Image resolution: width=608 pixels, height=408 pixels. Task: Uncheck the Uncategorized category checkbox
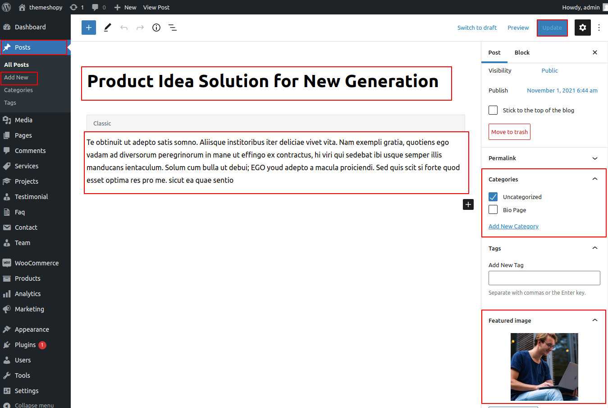click(x=493, y=197)
